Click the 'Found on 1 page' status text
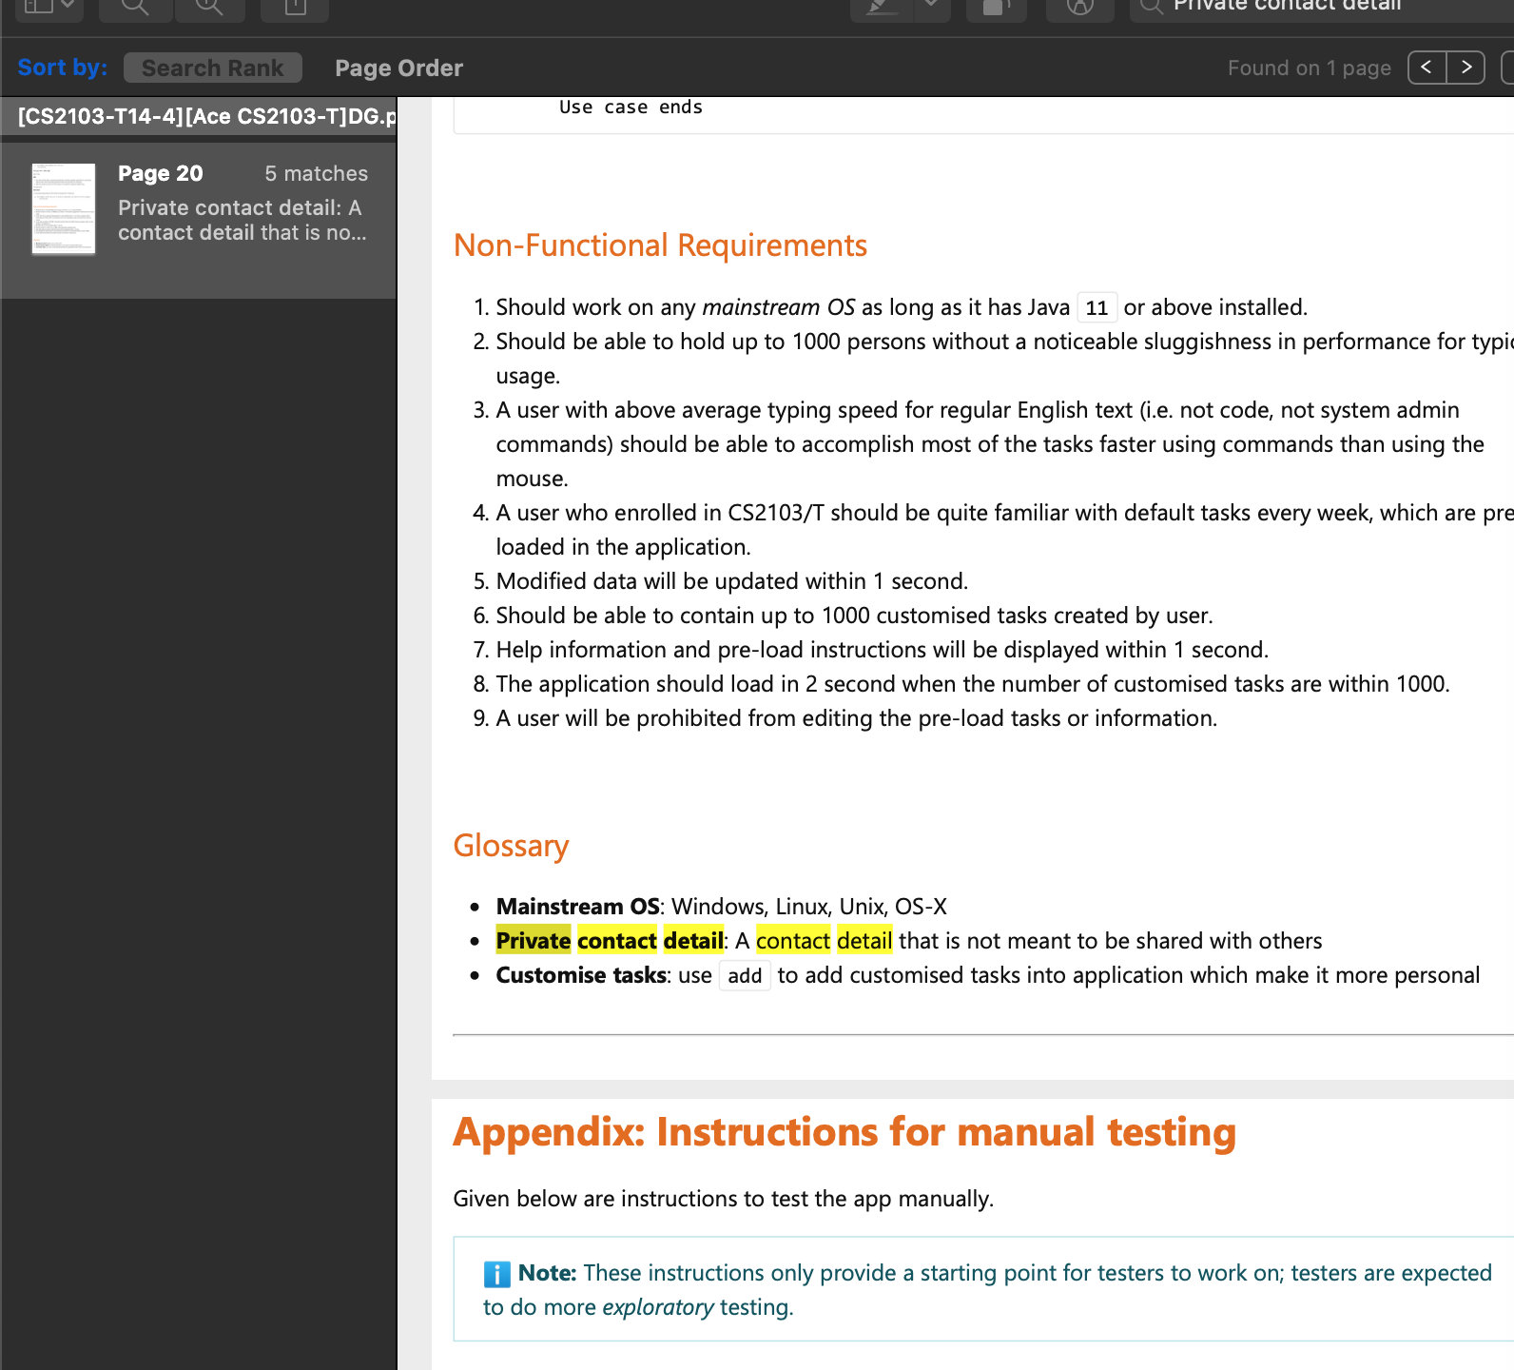 (1309, 68)
